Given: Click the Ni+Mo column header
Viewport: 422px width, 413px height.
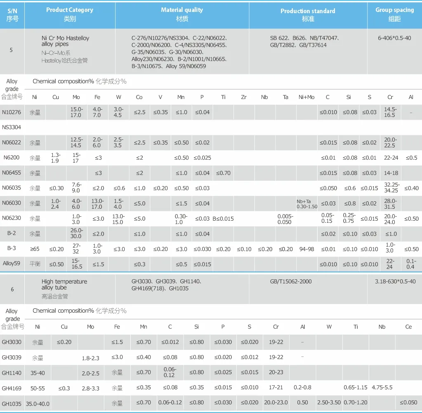Looking at the screenshot, I should [306, 97].
